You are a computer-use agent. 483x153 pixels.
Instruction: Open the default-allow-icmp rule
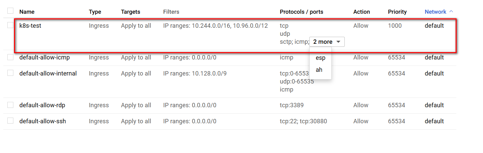point(44,57)
